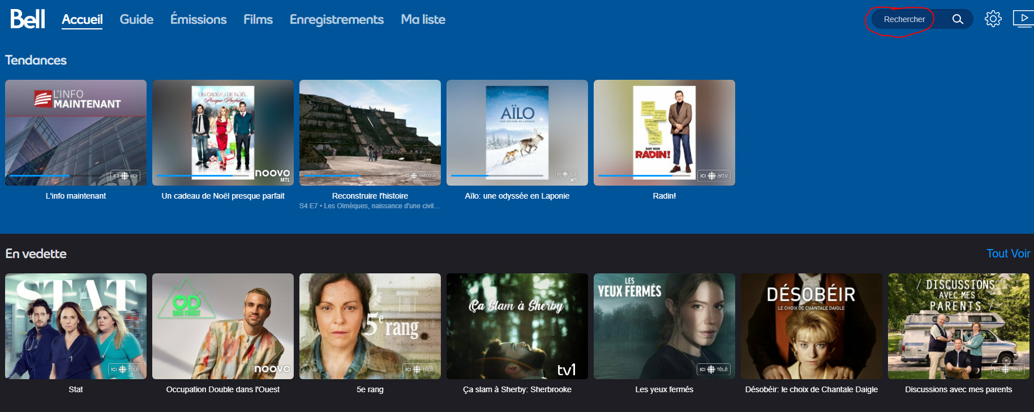Open the Ma liste tab

click(x=423, y=19)
